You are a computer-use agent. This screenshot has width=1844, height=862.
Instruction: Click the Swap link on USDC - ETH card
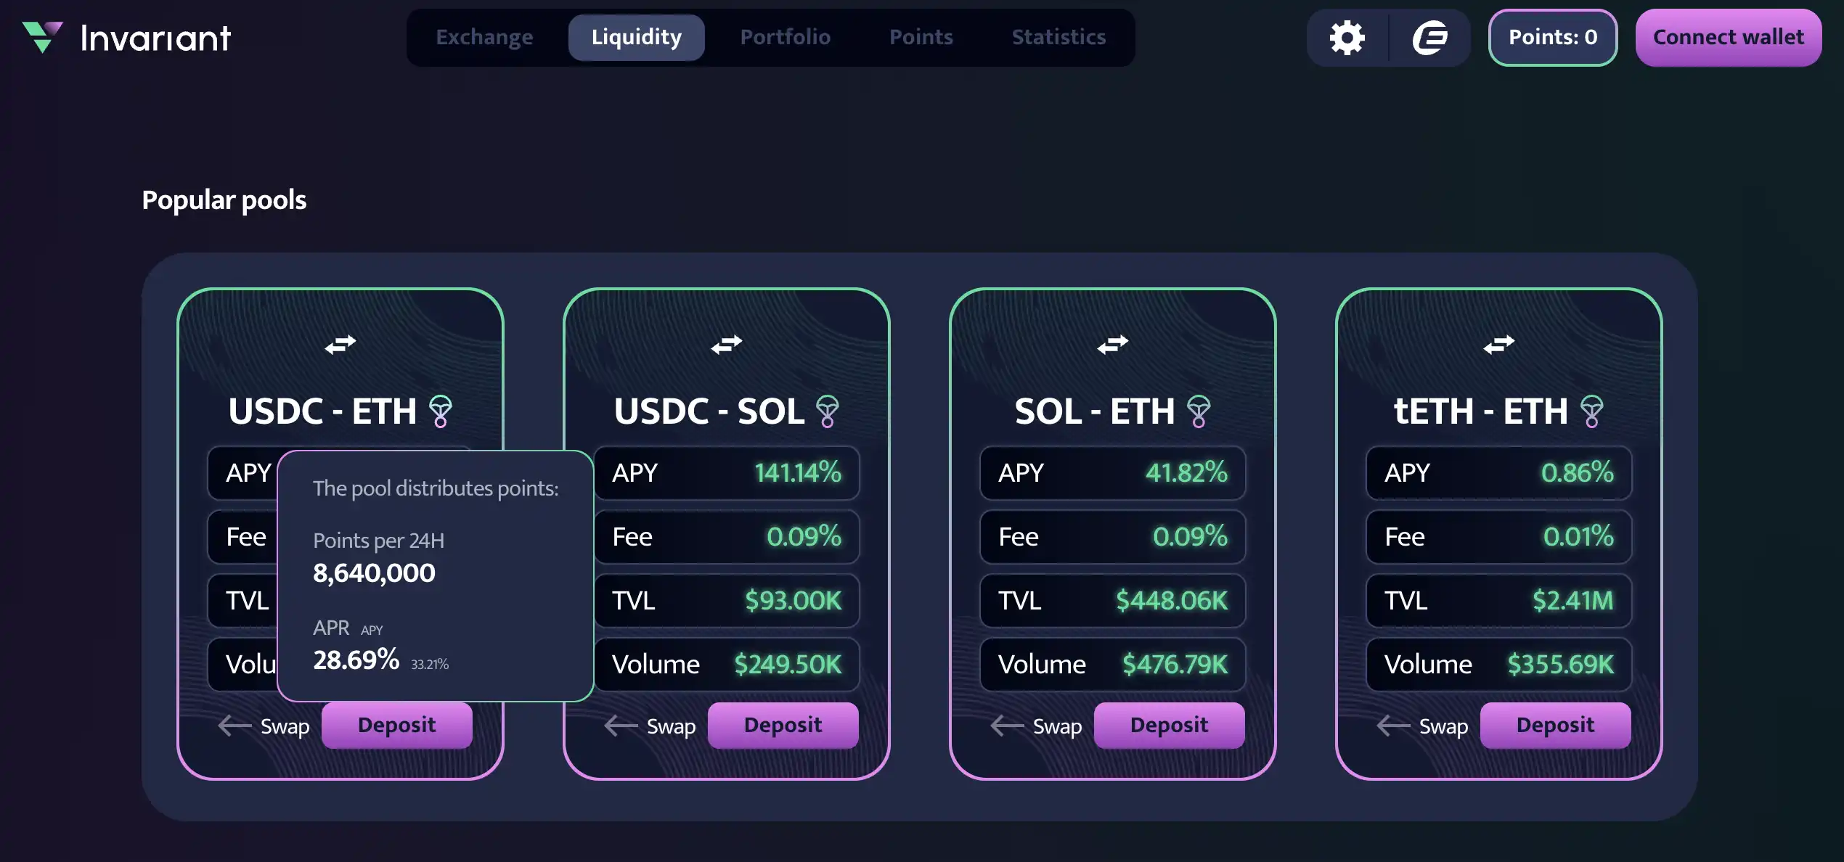tap(264, 726)
